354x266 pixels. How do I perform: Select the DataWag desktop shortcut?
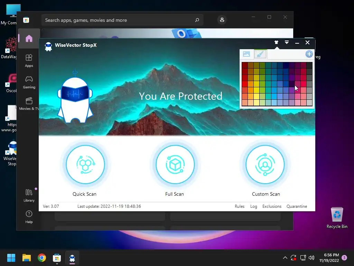tap(9, 48)
